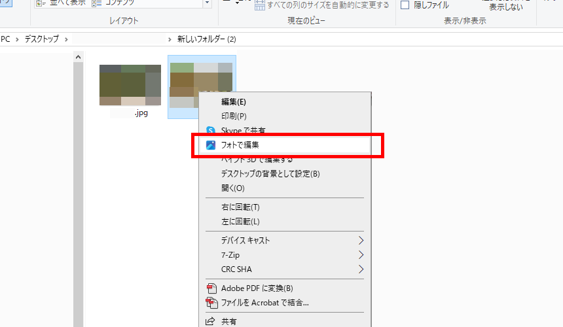
Task: Click デスクトップ in the address breadcrumb
Action: [41, 39]
